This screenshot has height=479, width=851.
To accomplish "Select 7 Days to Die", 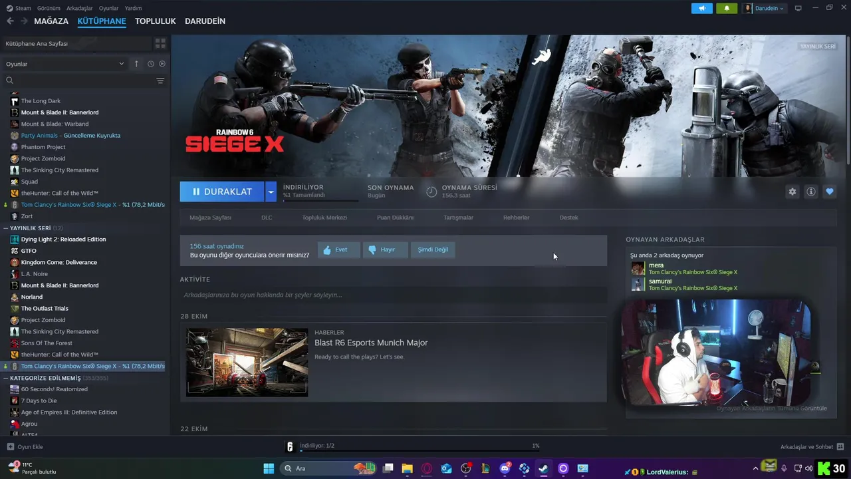I will [39, 400].
